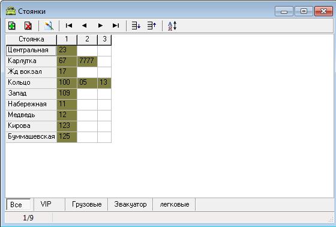Click column header 1
This screenshot has width=336, height=227.
[67, 40]
